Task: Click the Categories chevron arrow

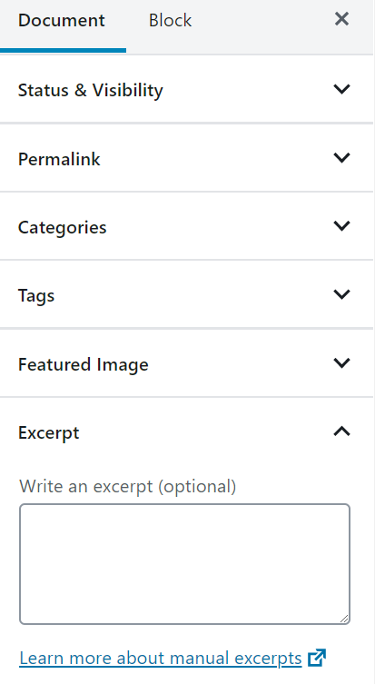Action: coord(341,226)
